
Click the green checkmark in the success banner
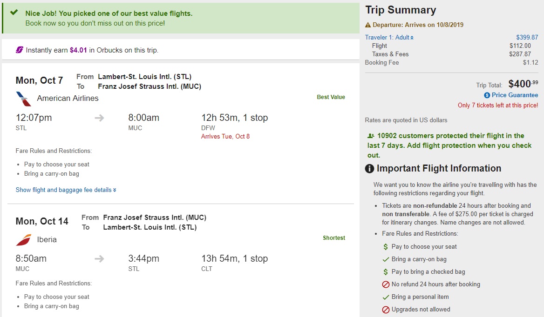pyautogui.click(x=14, y=13)
